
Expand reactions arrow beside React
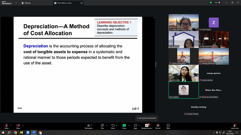pyautogui.click(x=116, y=125)
